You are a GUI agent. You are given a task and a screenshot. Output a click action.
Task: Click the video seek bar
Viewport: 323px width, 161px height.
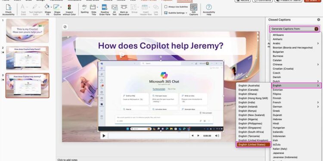click(149, 136)
